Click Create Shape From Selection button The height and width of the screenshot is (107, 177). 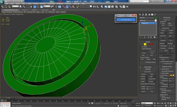tap(148, 84)
